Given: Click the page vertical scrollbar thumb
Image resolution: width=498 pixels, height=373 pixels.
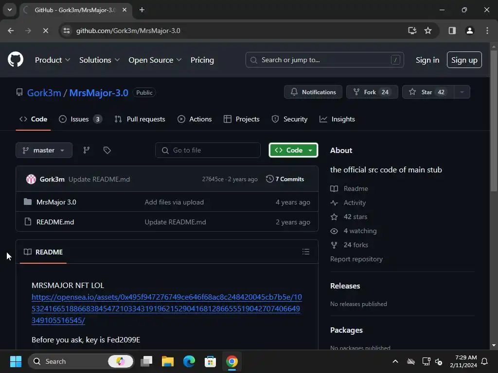Looking at the screenshot, I should [494, 120].
